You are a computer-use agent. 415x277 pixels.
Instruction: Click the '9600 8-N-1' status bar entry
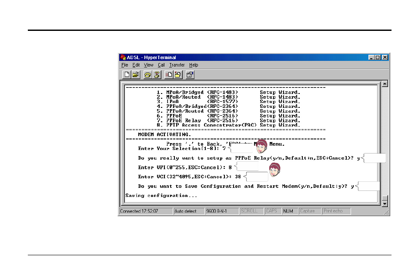coord(222,211)
